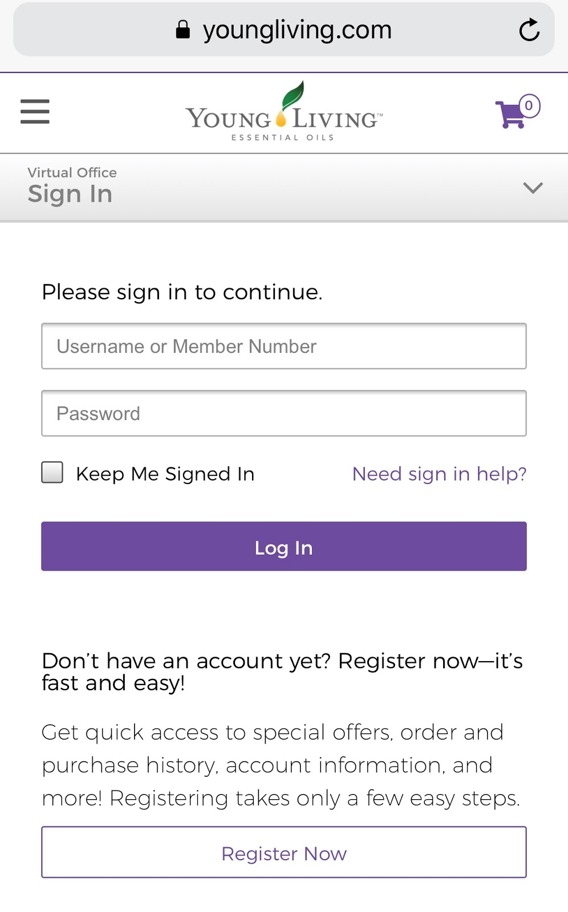Check the Keep Me Signed In box
This screenshot has width=568, height=912.
52,473
